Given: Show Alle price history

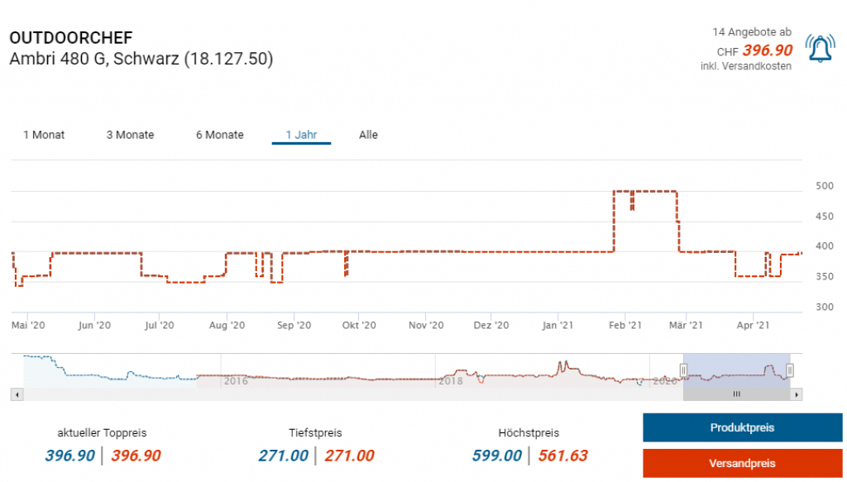Looking at the screenshot, I should 368,135.
